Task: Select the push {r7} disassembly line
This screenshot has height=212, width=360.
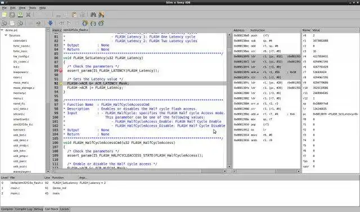Action: [267, 35]
